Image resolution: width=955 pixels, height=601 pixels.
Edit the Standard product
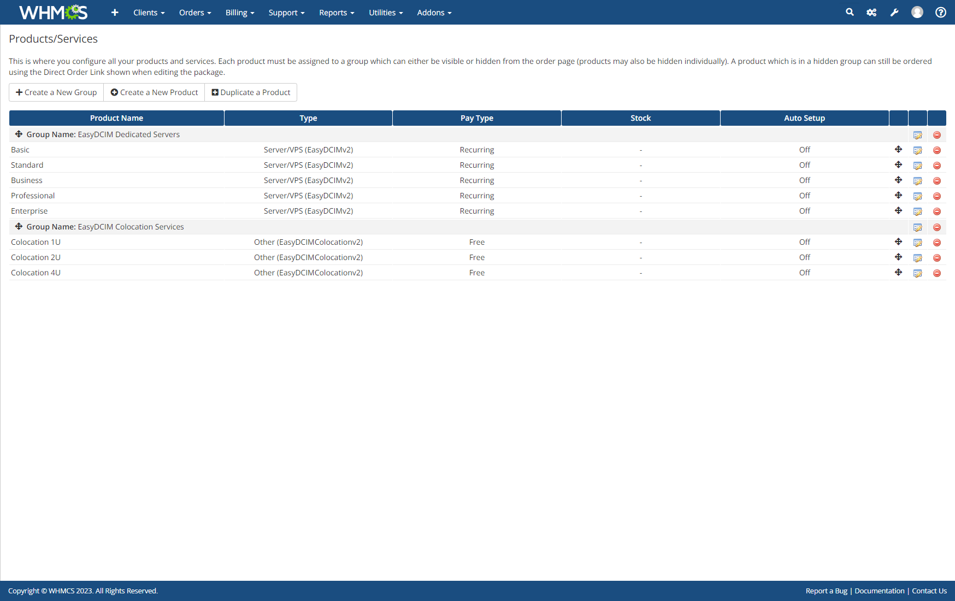coord(918,166)
